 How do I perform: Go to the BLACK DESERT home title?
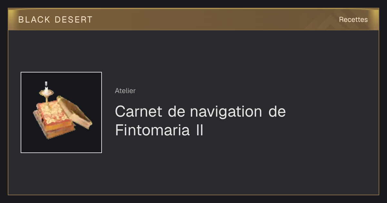point(55,20)
